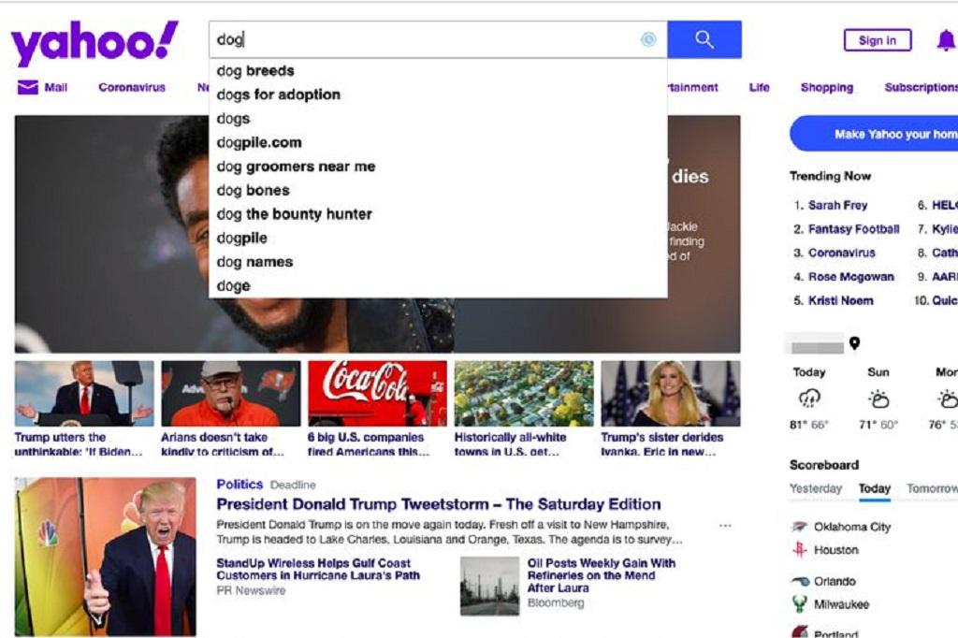Click 'Make Yahoo your homepage' button
958x638 pixels.
[x=875, y=134]
